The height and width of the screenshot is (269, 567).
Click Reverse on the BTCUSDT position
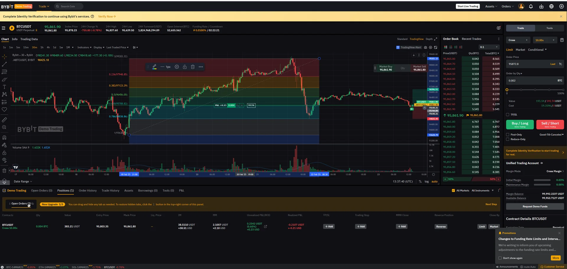click(x=441, y=227)
